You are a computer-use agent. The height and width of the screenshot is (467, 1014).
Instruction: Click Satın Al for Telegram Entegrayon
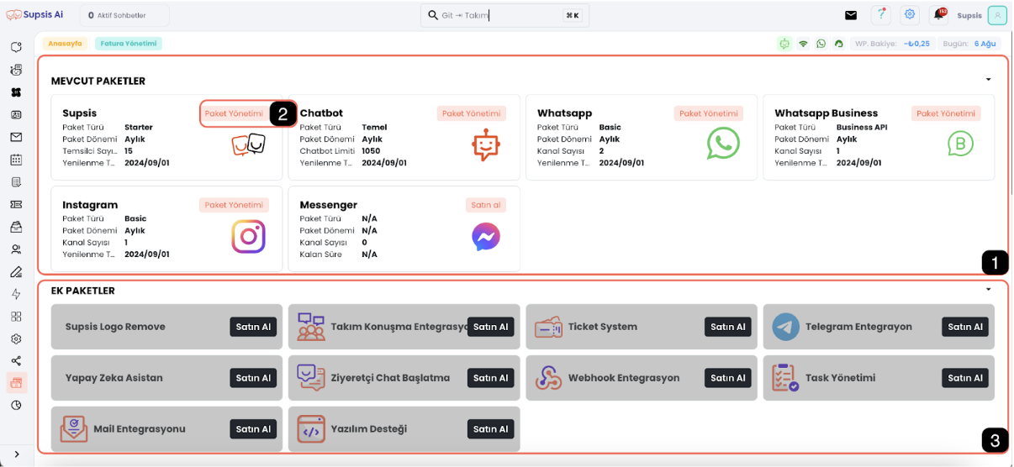click(x=965, y=327)
